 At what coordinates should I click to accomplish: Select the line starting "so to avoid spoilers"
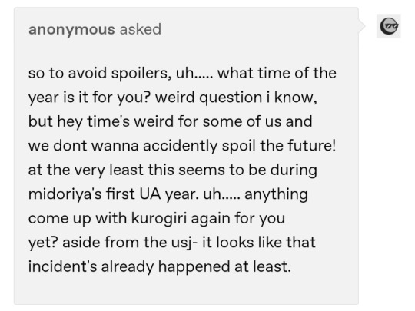tap(182, 73)
